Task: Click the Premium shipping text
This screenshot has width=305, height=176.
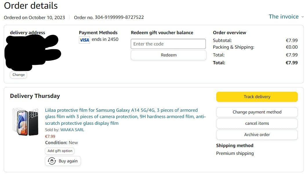Action: pos(235,153)
